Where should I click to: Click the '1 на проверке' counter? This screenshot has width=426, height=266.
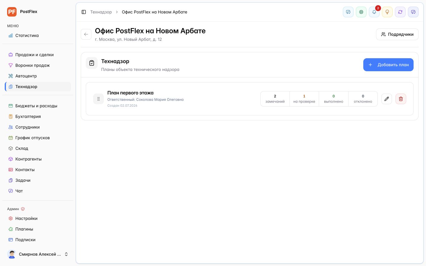pos(304,99)
